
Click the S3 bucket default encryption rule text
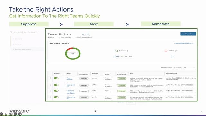pos(146,98)
